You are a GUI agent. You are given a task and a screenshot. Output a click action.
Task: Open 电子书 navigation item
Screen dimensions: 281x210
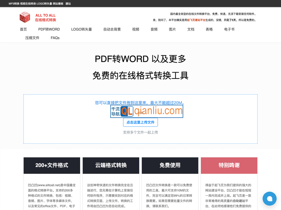(x=229, y=29)
